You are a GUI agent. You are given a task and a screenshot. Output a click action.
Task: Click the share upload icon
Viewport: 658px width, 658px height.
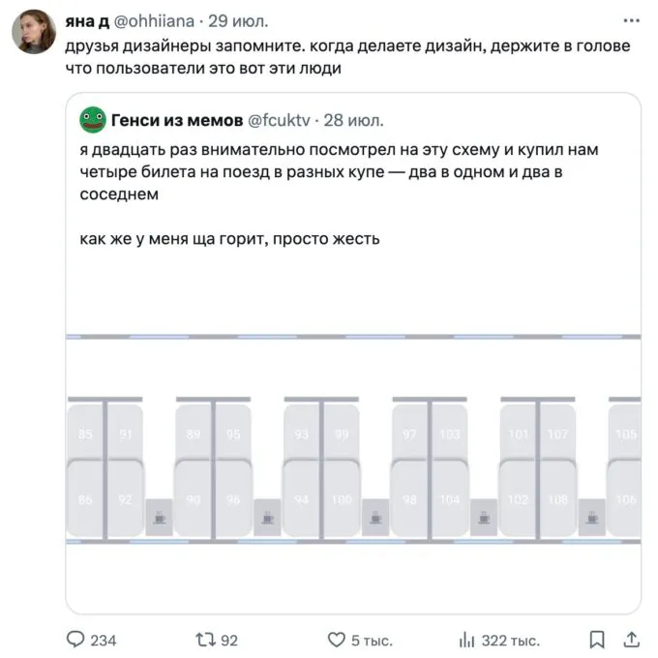click(630, 640)
